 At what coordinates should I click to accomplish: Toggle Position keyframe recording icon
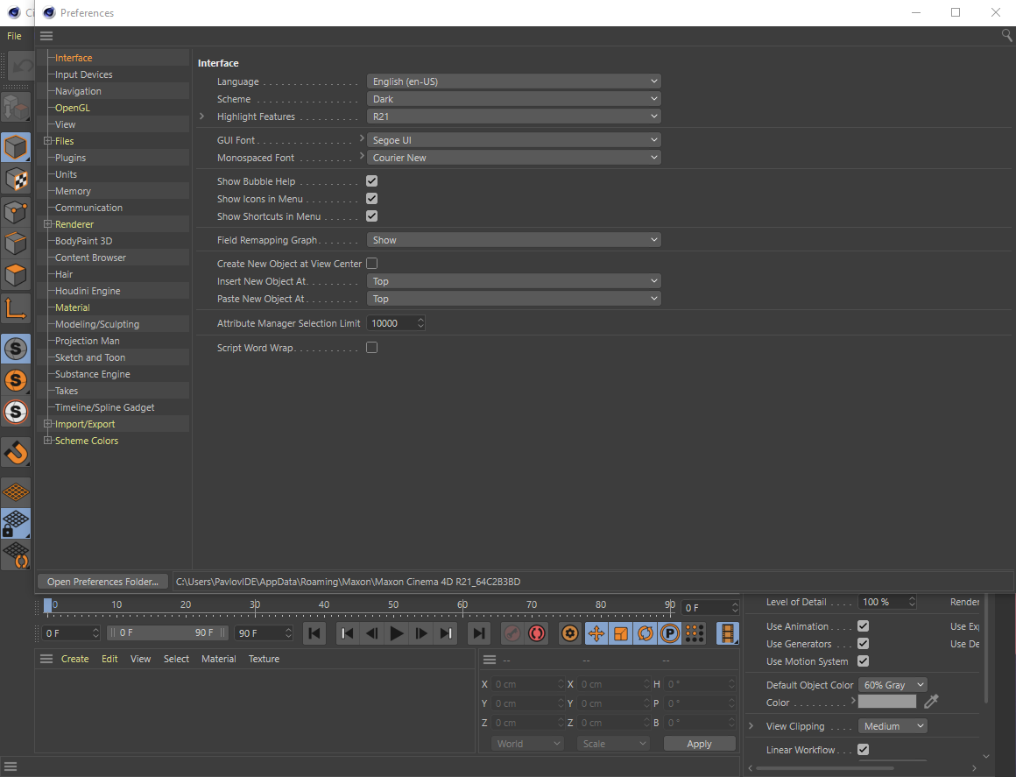point(596,633)
